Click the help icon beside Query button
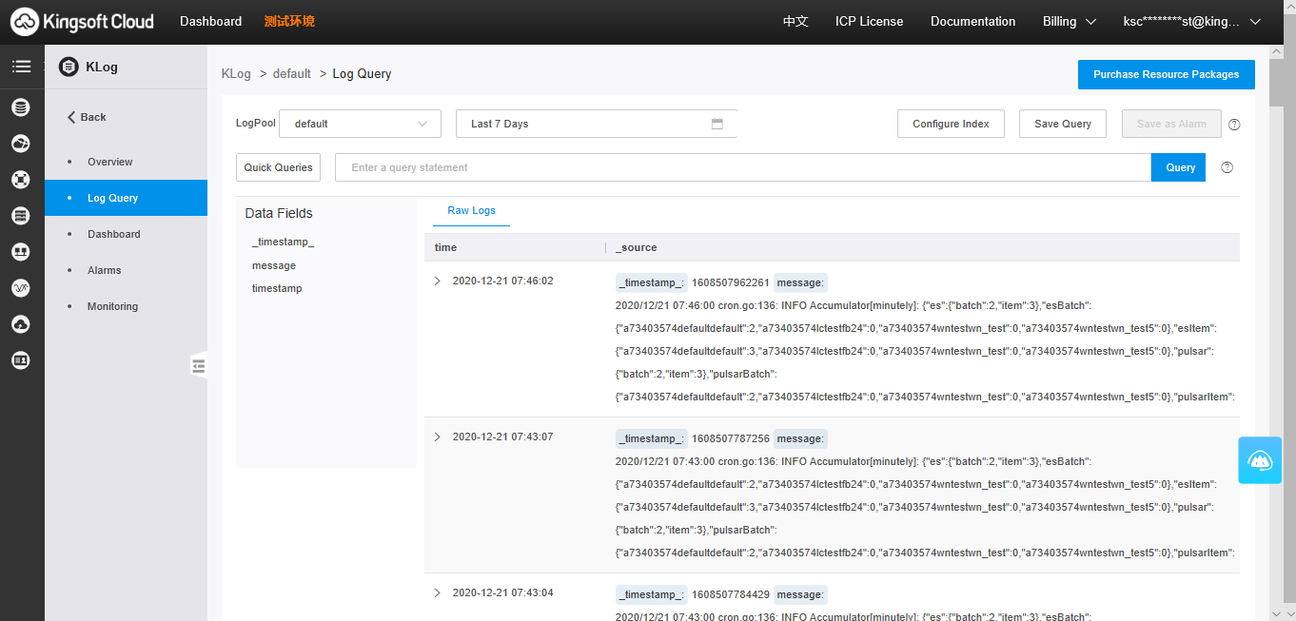The height and width of the screenshot is (621, 1296). point(1227,167)
